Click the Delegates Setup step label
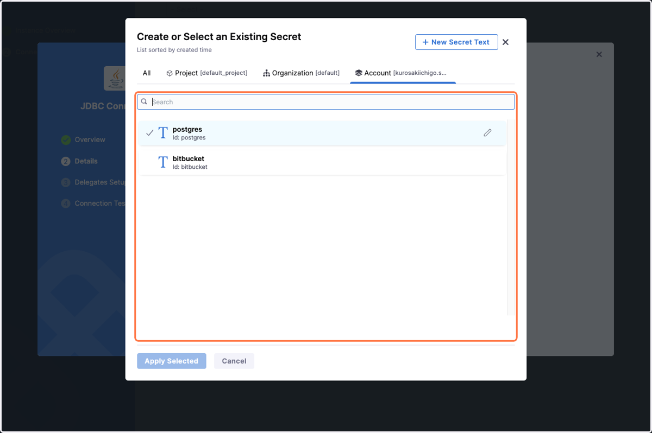 tap(101, 182)
